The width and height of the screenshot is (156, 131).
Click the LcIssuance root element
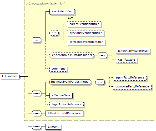10,76
